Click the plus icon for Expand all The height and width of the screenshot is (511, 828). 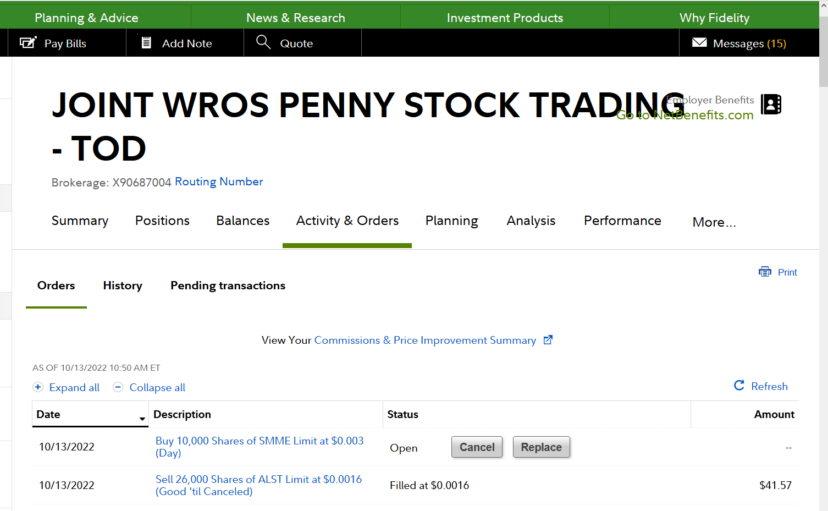pos(38,387)
